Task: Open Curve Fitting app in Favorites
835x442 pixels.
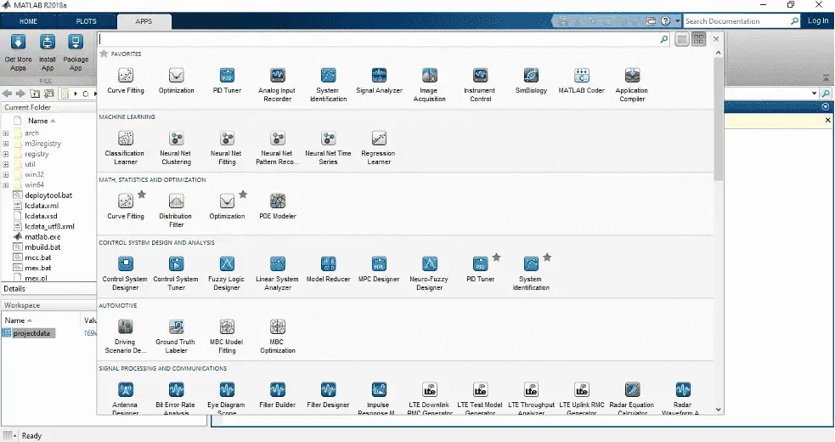Action: click(x=126, y=81)
